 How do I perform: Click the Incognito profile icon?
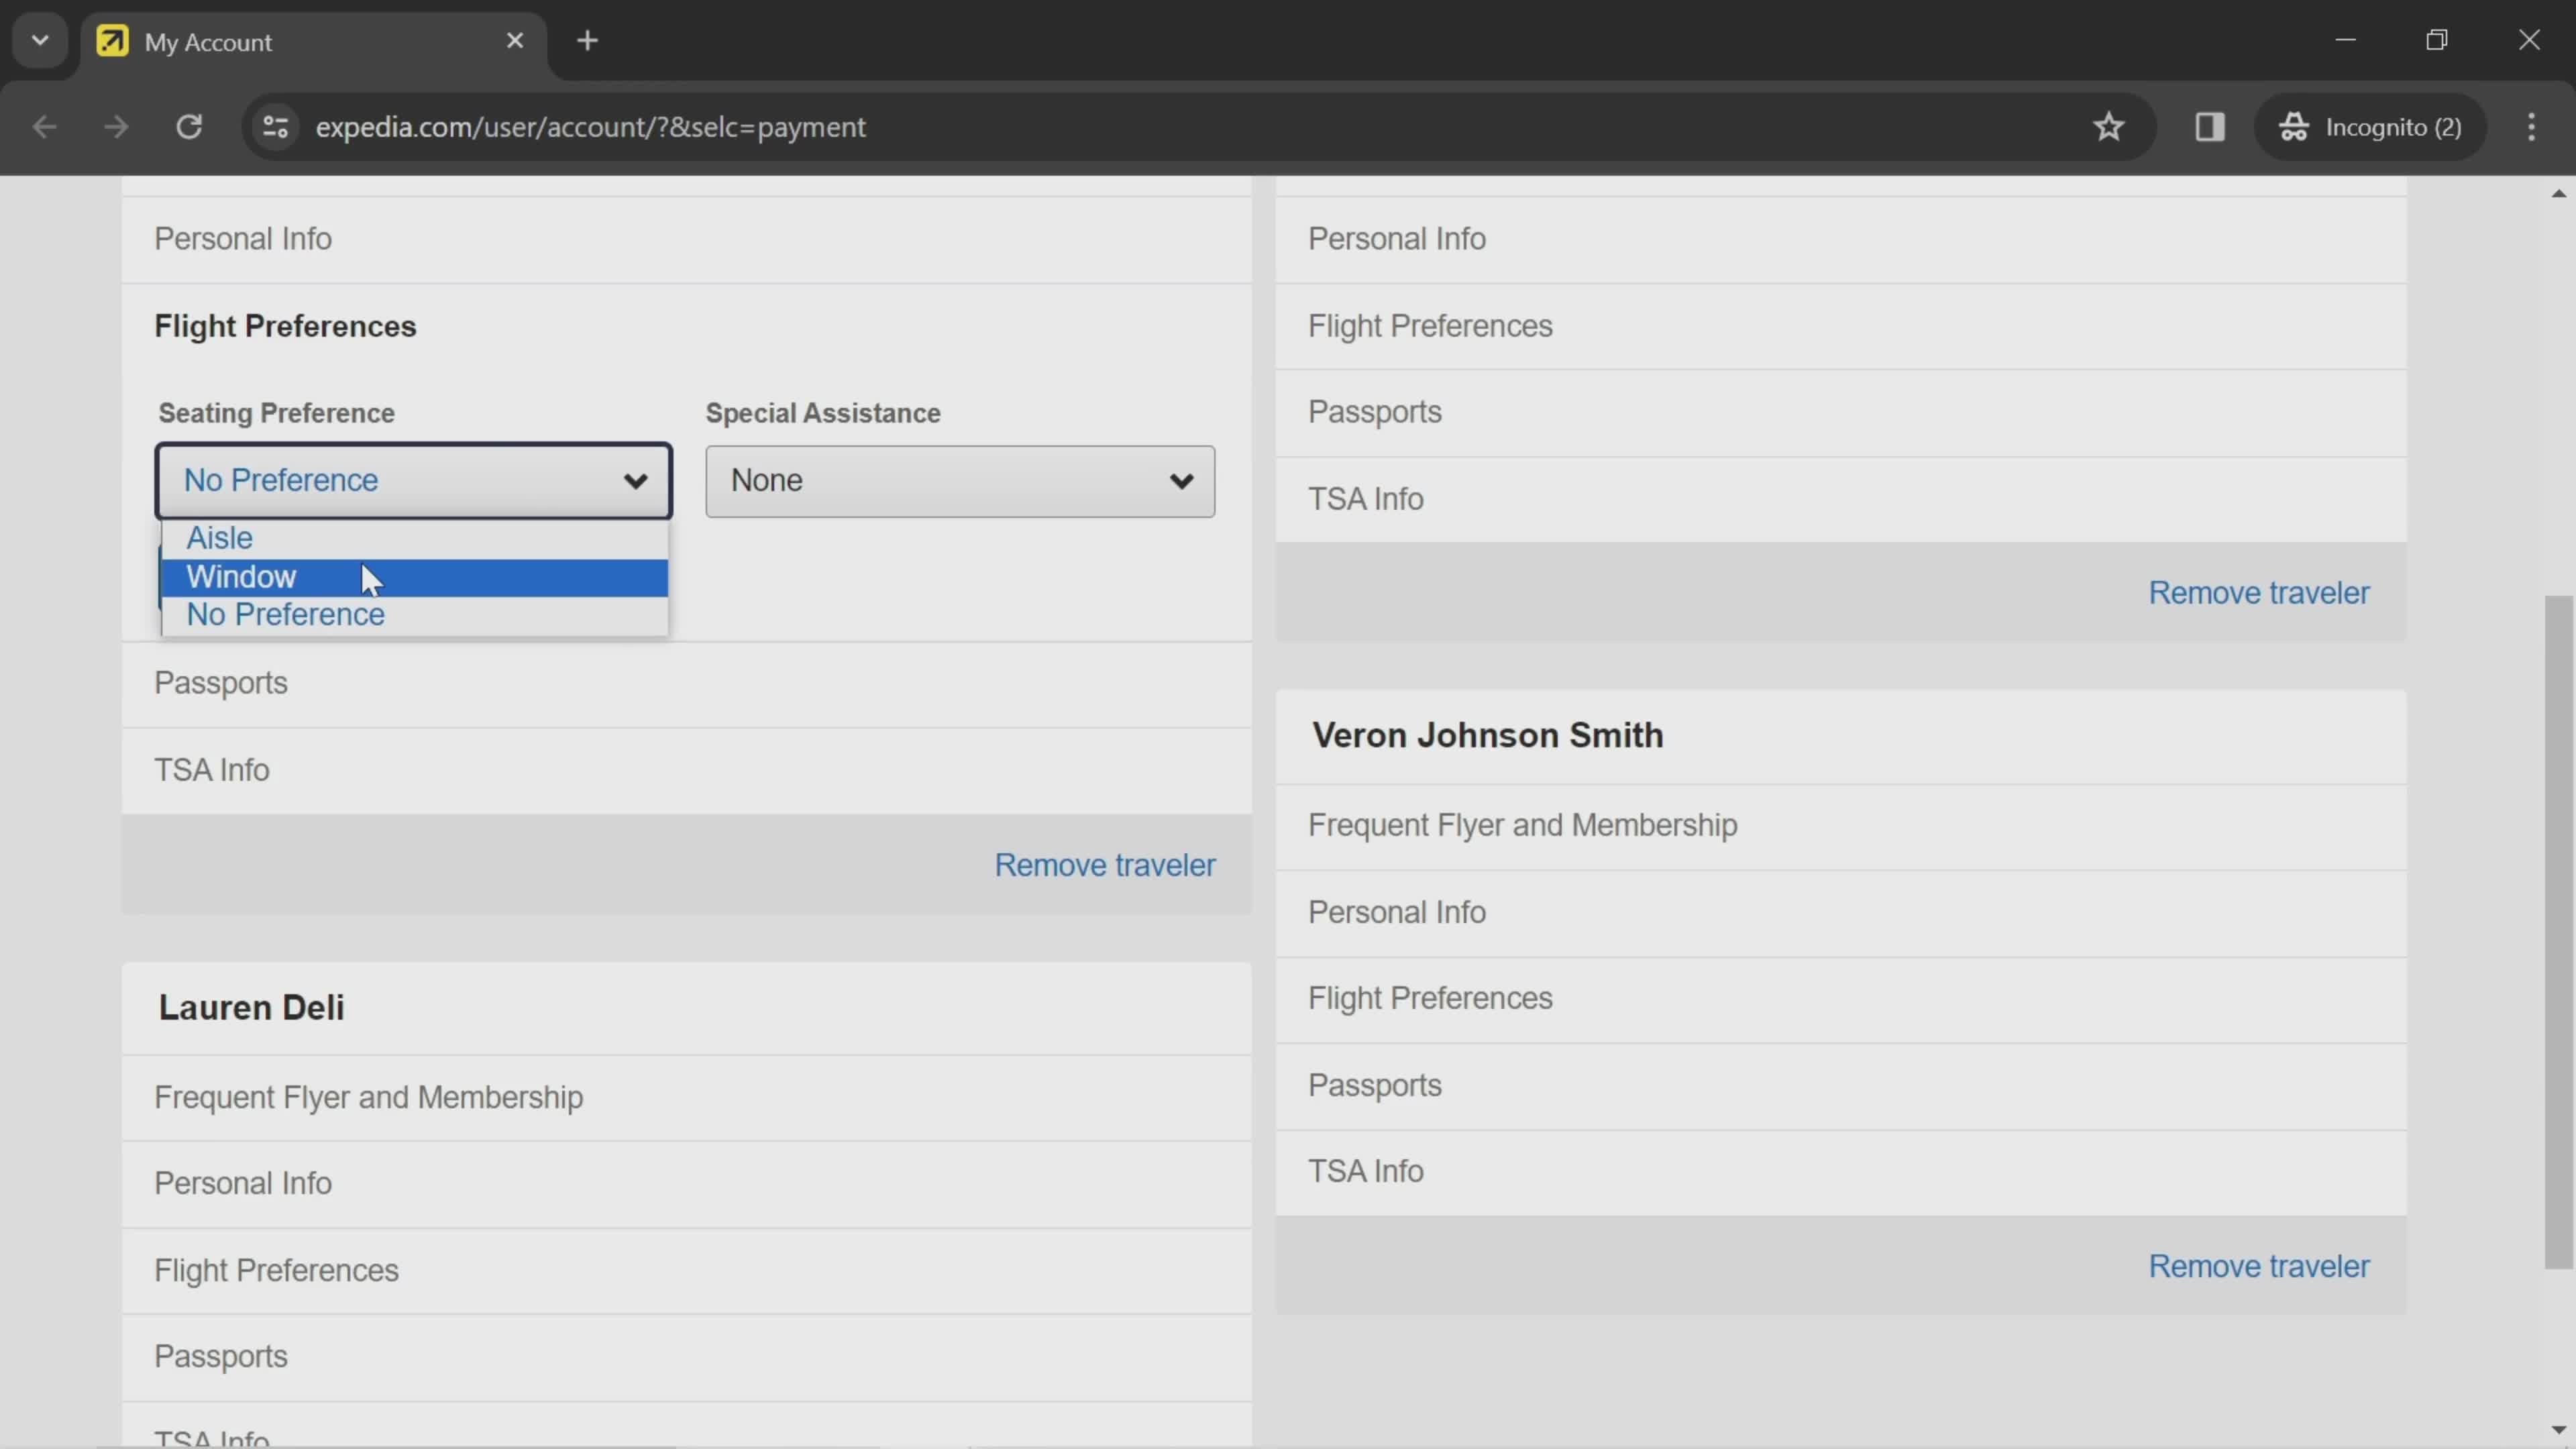click(x=2295, y=125)
